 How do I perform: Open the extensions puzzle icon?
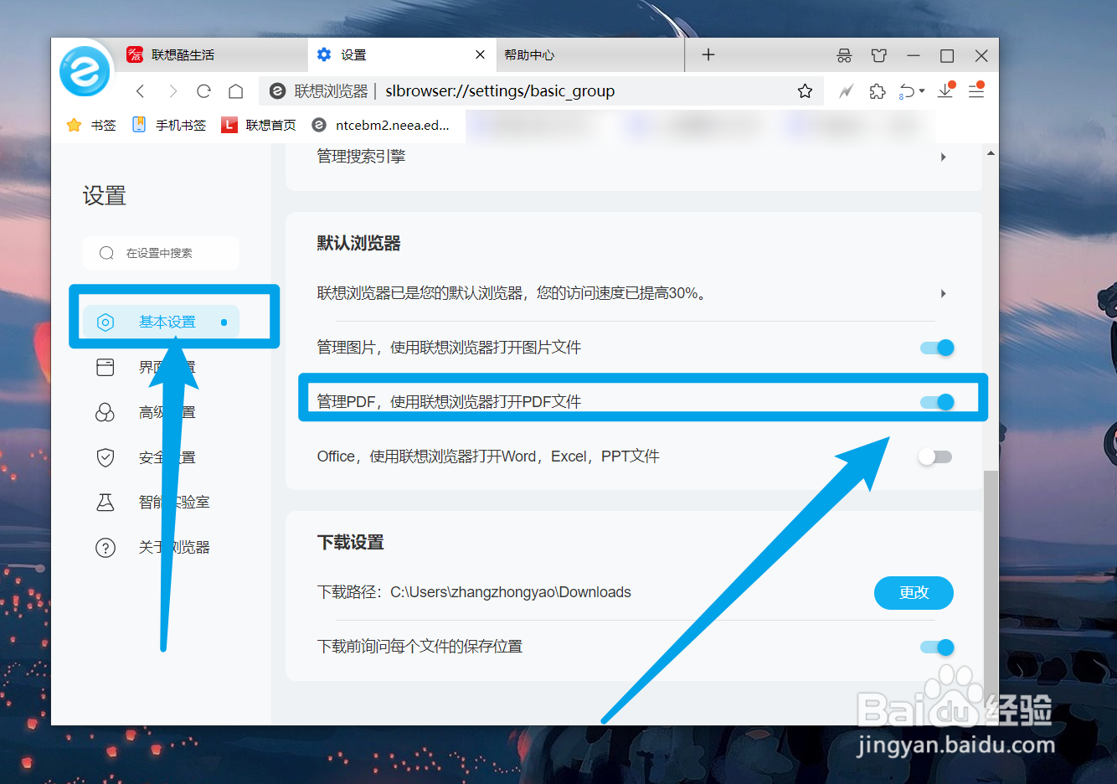point(878,91)
